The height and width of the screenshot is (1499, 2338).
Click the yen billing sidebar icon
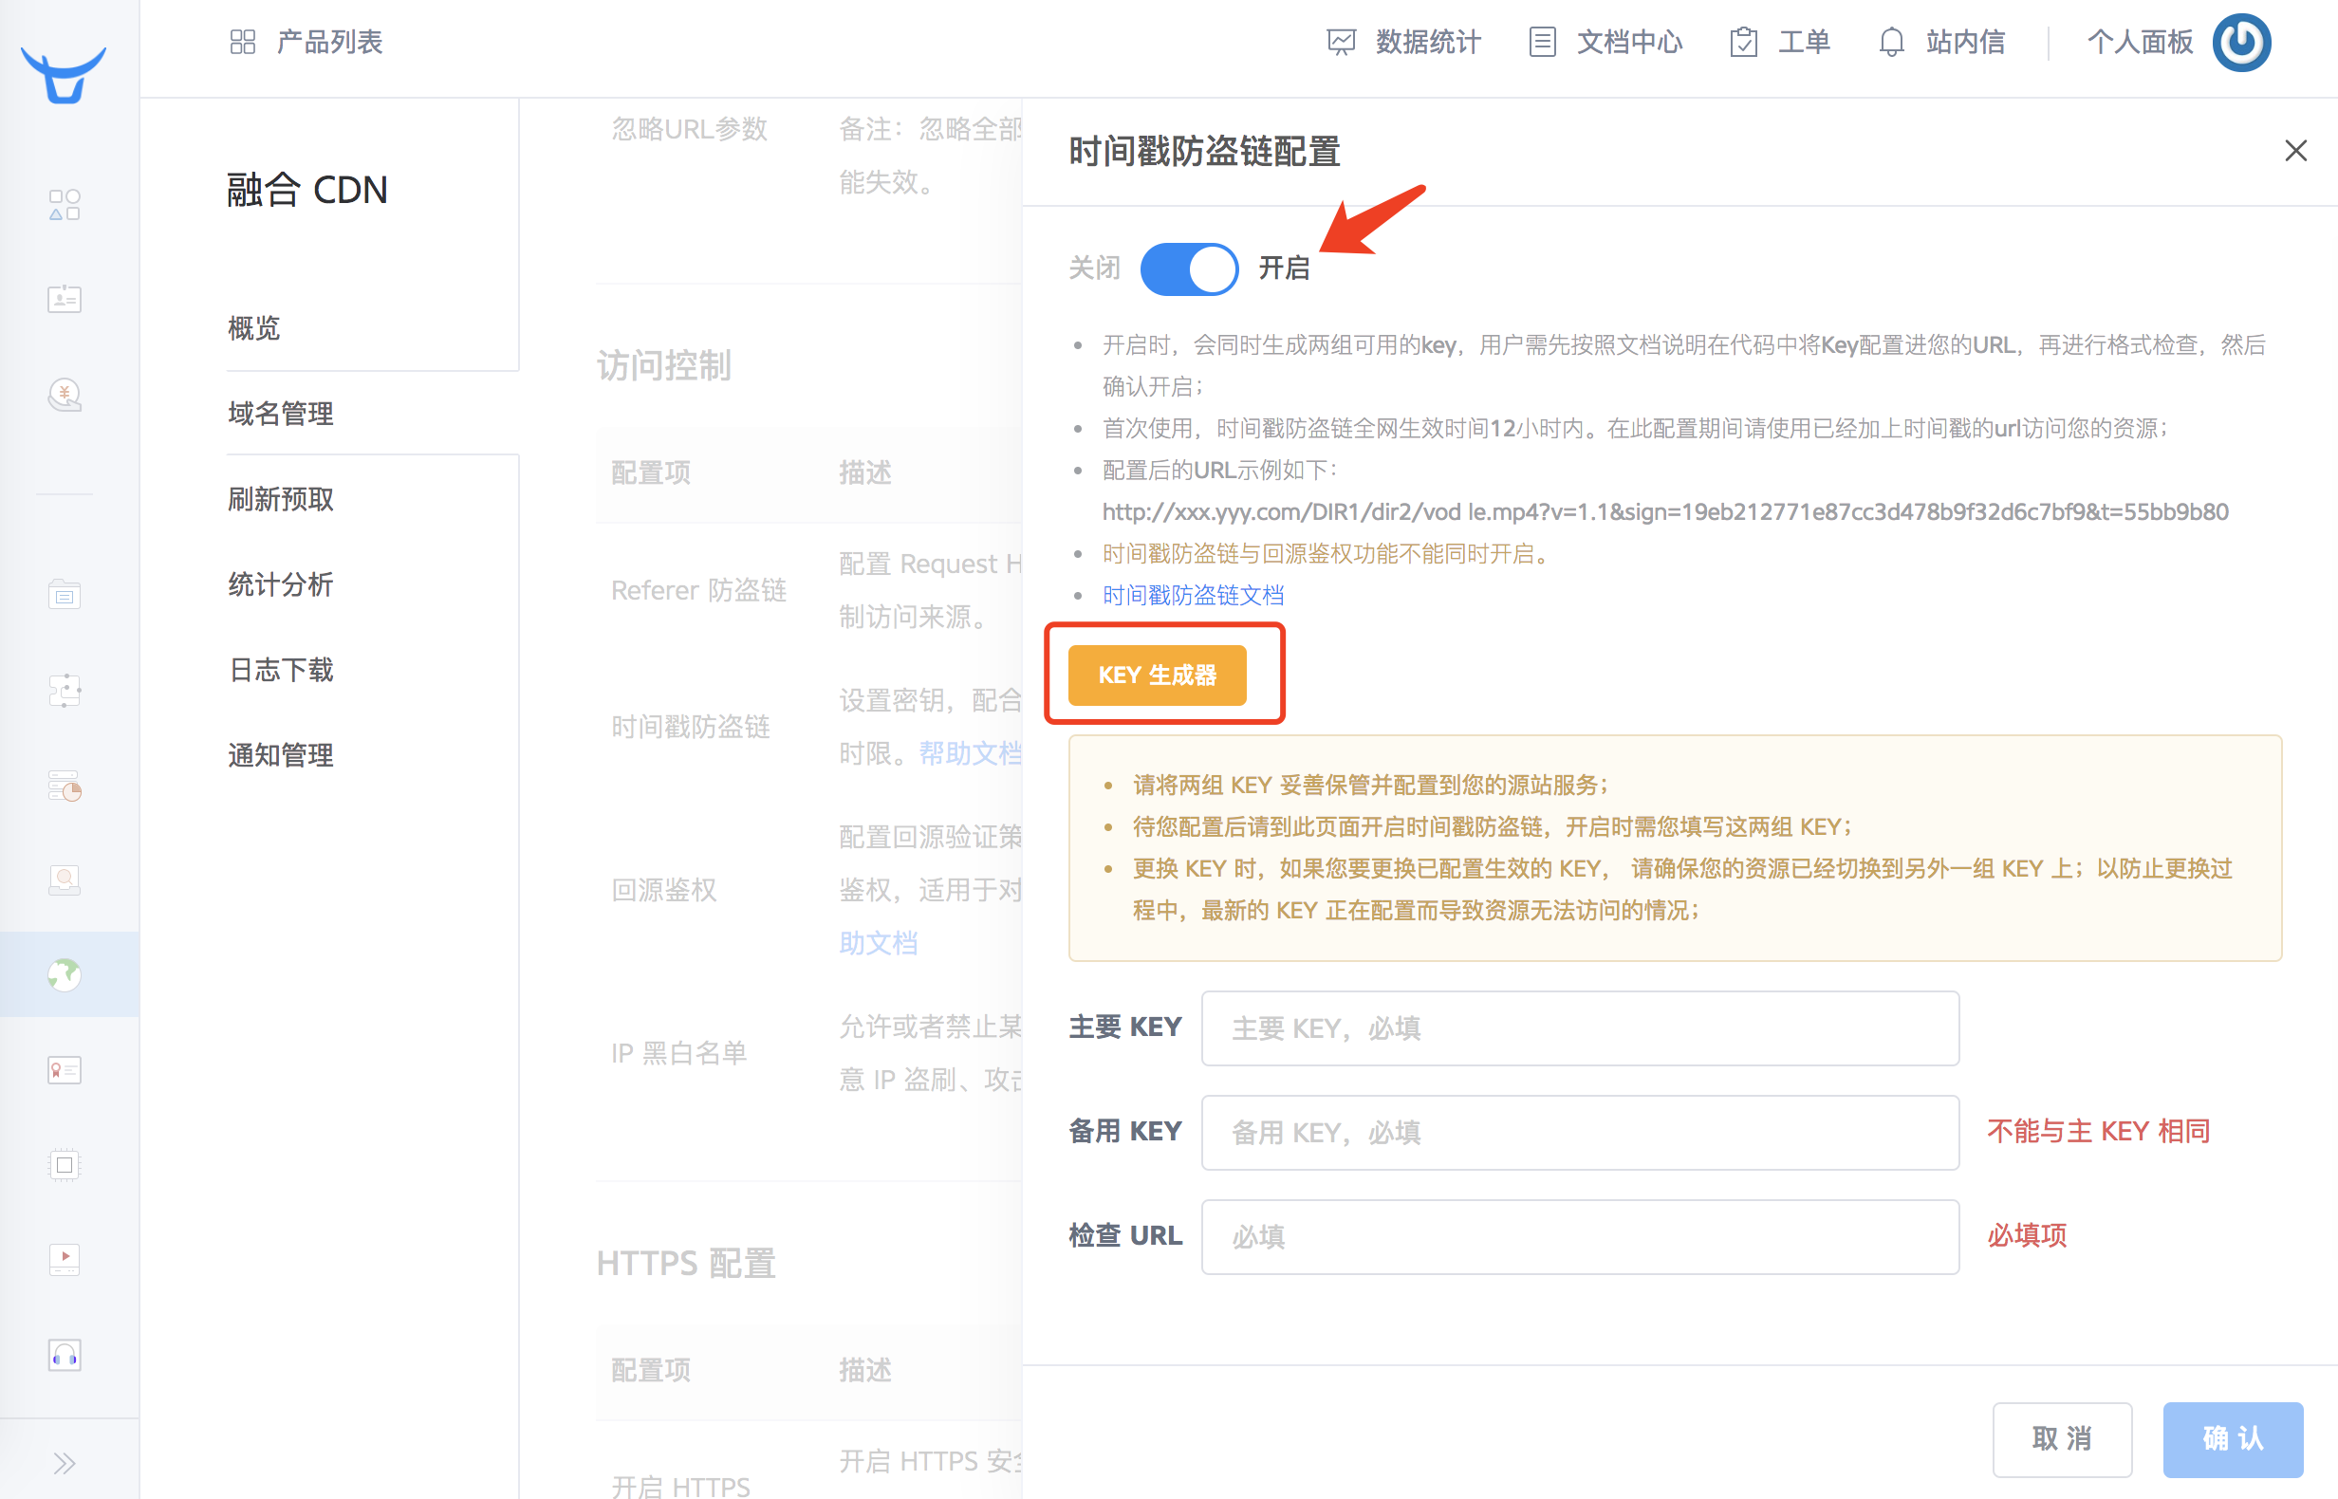click(65, 393)
